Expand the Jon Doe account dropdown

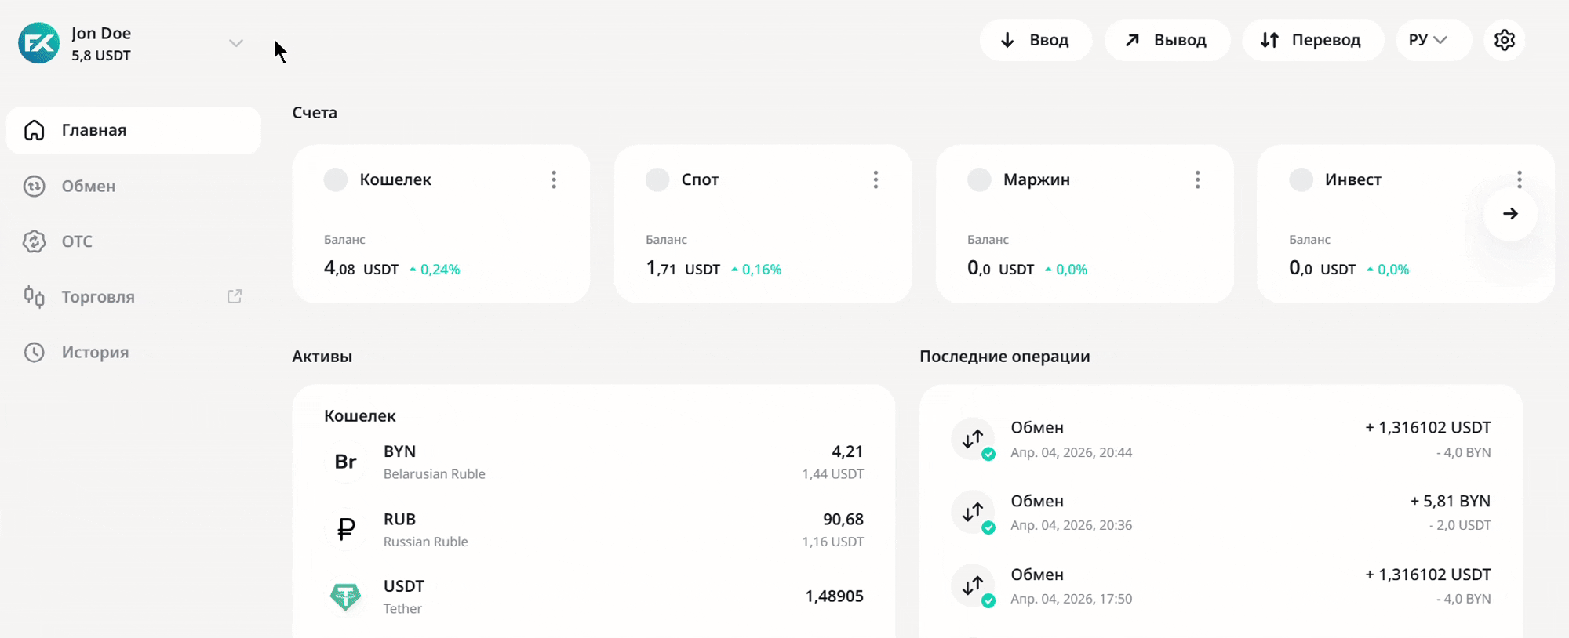pyautogui.click(x=235, y=43)
